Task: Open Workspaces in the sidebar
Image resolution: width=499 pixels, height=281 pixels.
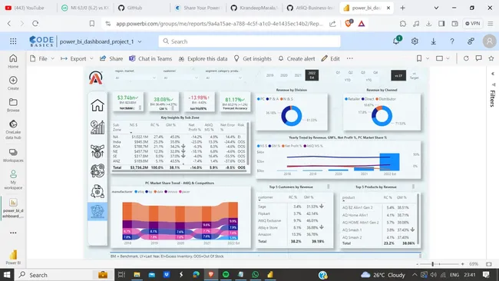Action: pos(13,155)
